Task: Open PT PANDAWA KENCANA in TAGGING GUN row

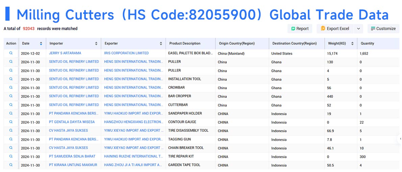Action: pyautogui.click(x=74, y=139)
